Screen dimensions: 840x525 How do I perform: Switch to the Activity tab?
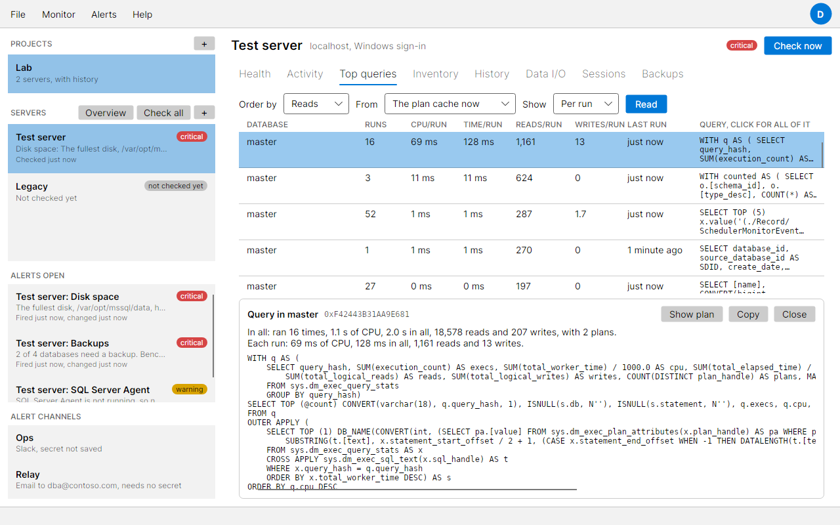coord(305,73)
